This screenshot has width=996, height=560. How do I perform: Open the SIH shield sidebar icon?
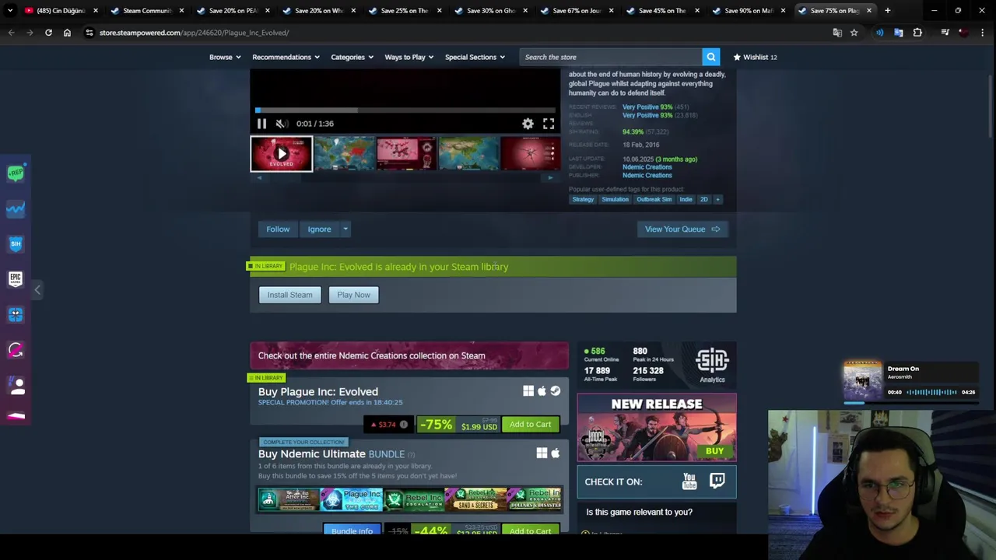[x=16, y=243]
